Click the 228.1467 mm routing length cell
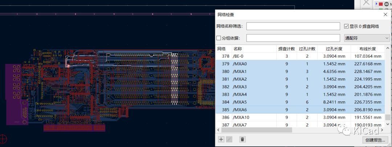 tap(368, 72)
